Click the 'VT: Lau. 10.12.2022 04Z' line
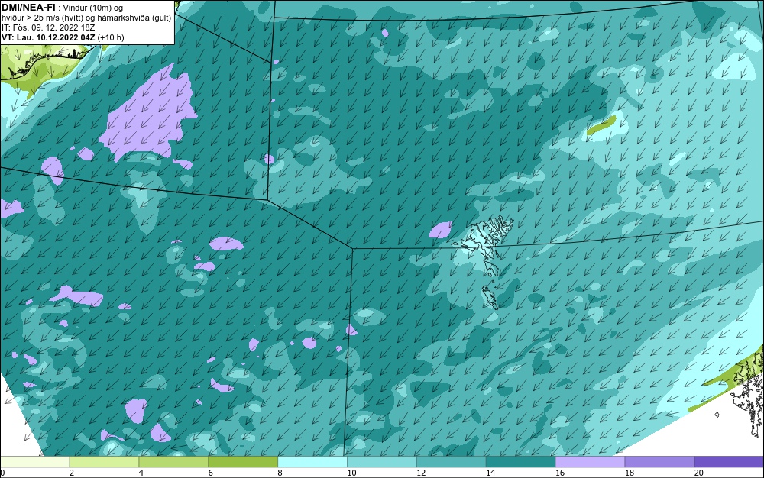Image resolution: width=764 pixels, height=478 pixels. click(x=49, y=37)
